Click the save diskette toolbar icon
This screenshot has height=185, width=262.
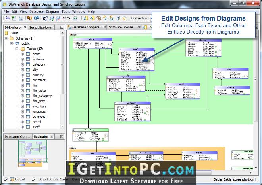pyautogui.click(x=21, y=18)
